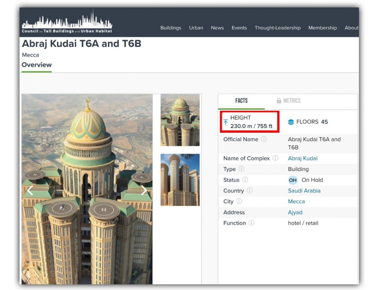The height and width of the screenshot is (290, 380).
Task: Click info icon next to Function
Action: (251, 223)
